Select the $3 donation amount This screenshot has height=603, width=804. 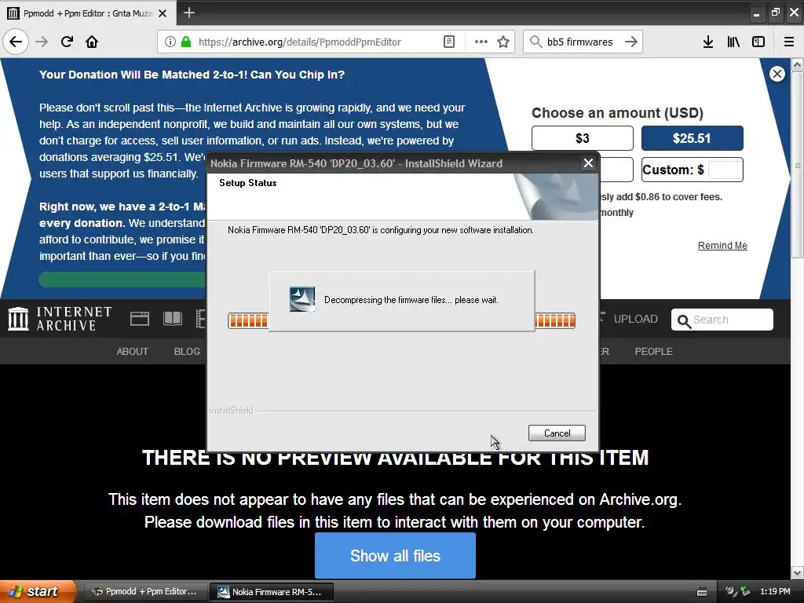[583, 138]
